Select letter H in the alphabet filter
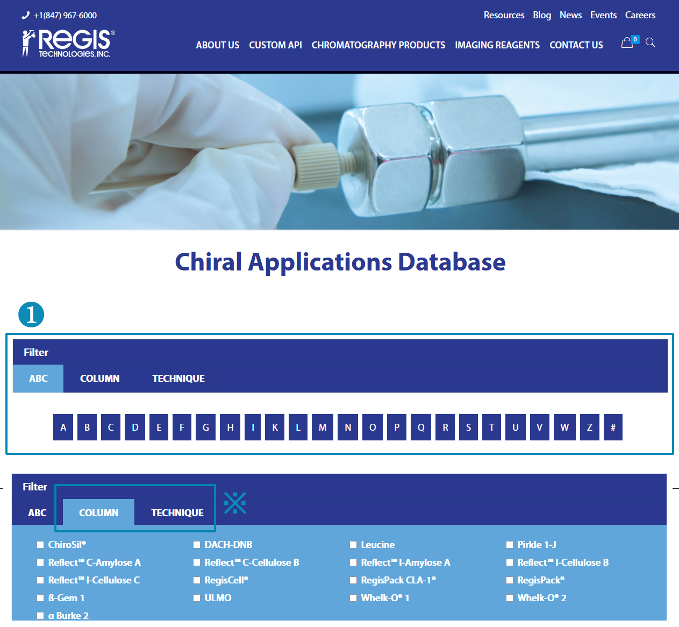Screen dimensions: 679x627 (x=230, y=427)
